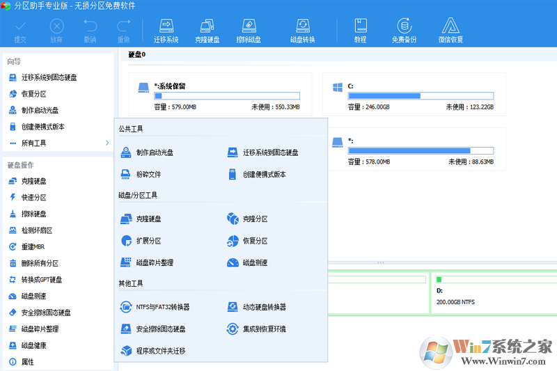Viewport: 557px width, 371px height.
Task: Click the 放弃 (discard) toolbar icon
Action: (56, 31)
